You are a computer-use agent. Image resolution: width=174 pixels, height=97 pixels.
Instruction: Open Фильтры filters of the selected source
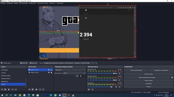coord(33,63)
